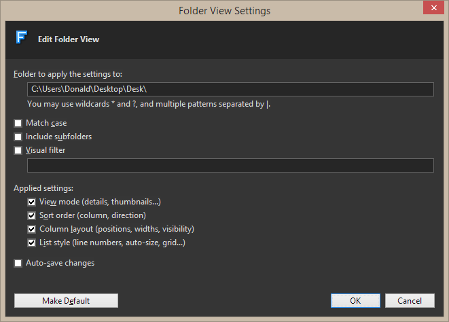Click the Folder View Settings title bar
Viewport: 449px width, 322px height.
(224, 10)
